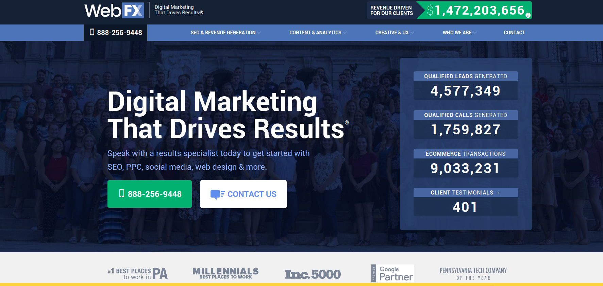Click the Ecommerce Transactions stat number

click(465, 168)
